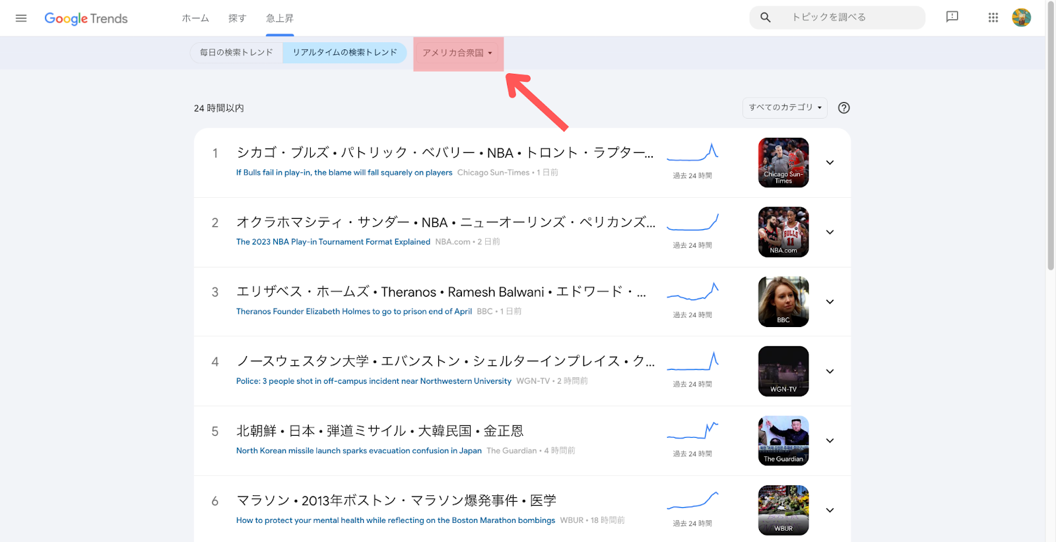Open ホーム tab

tap(195, 18)
